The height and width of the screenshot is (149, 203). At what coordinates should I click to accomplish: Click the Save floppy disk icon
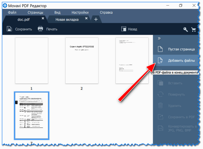pyautogui.click(x=9, y=29)
